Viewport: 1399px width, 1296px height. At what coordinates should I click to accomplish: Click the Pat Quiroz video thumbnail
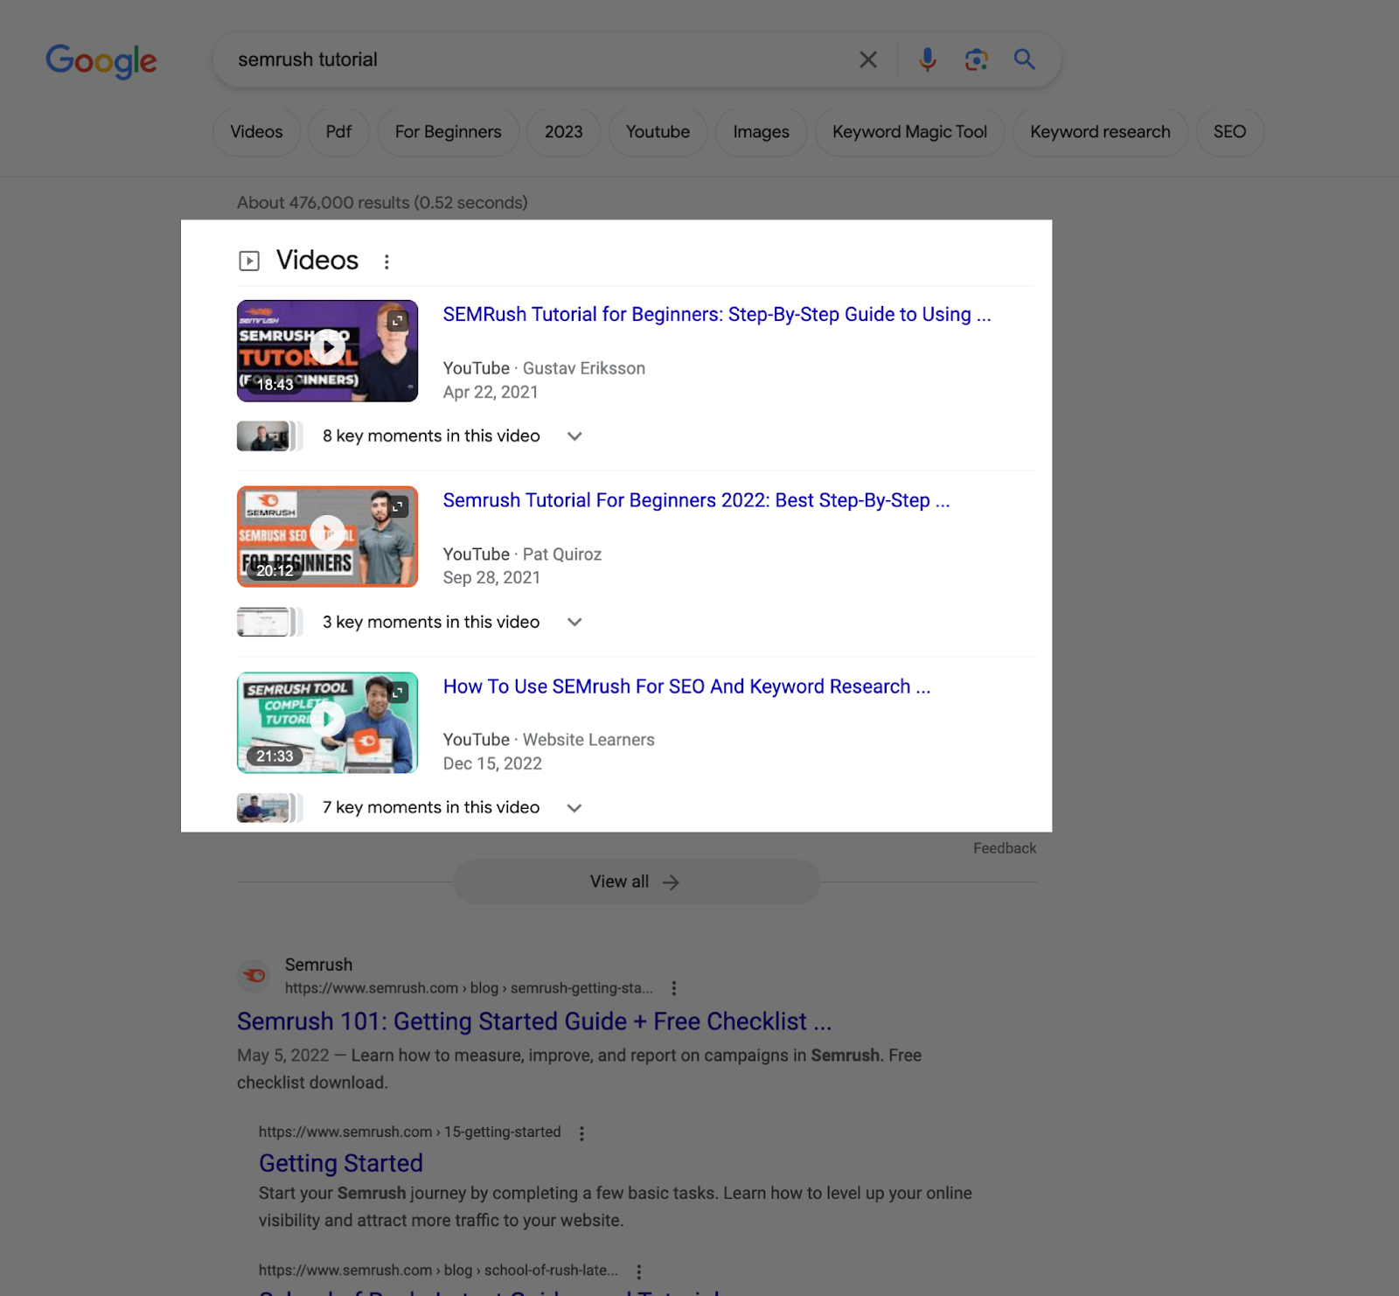(327, 536)
